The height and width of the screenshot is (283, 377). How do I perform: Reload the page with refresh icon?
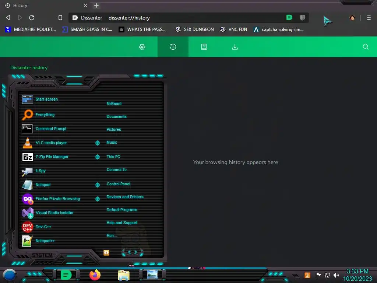click(32, 18)
